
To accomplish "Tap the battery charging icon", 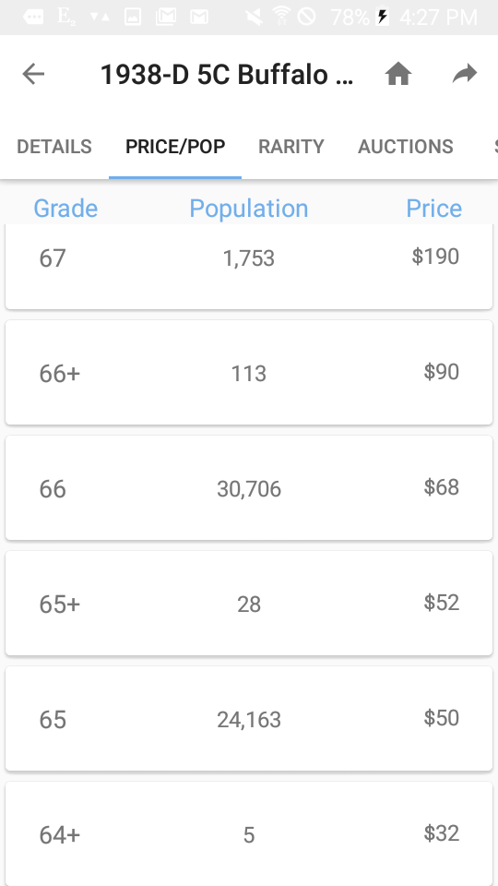I will [383, 17].
